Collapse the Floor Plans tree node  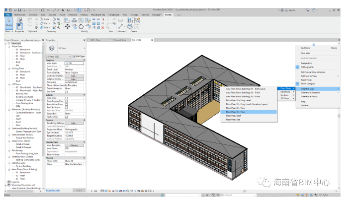tap(9, 47)
